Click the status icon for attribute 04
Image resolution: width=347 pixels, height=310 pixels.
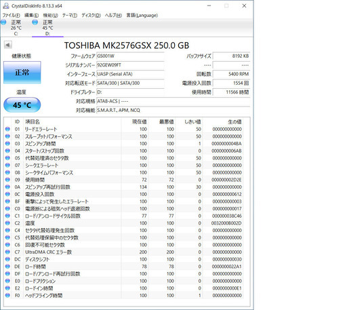(7, 151)
